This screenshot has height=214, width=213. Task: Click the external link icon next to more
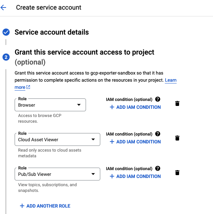coord(28,87)
